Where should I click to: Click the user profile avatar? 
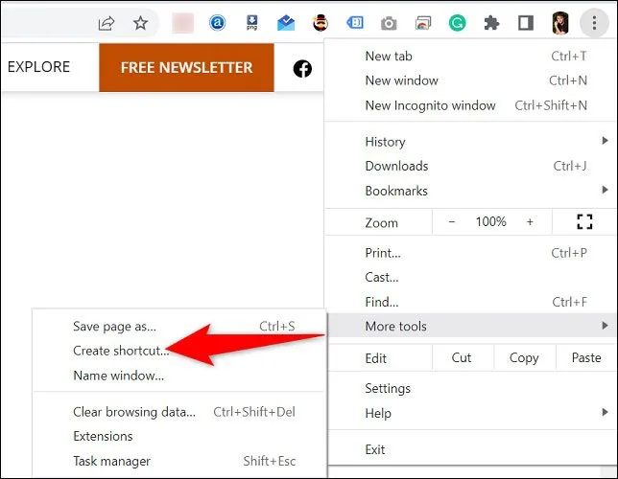tap(559, 22)
